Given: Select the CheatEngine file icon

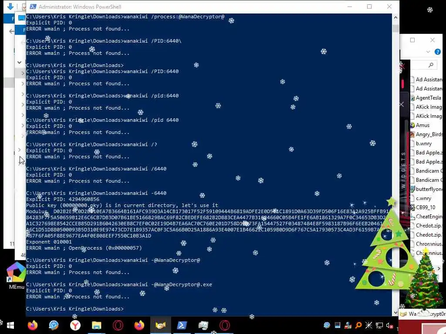Looking at the screenshot, I should [x=412, y=217].
